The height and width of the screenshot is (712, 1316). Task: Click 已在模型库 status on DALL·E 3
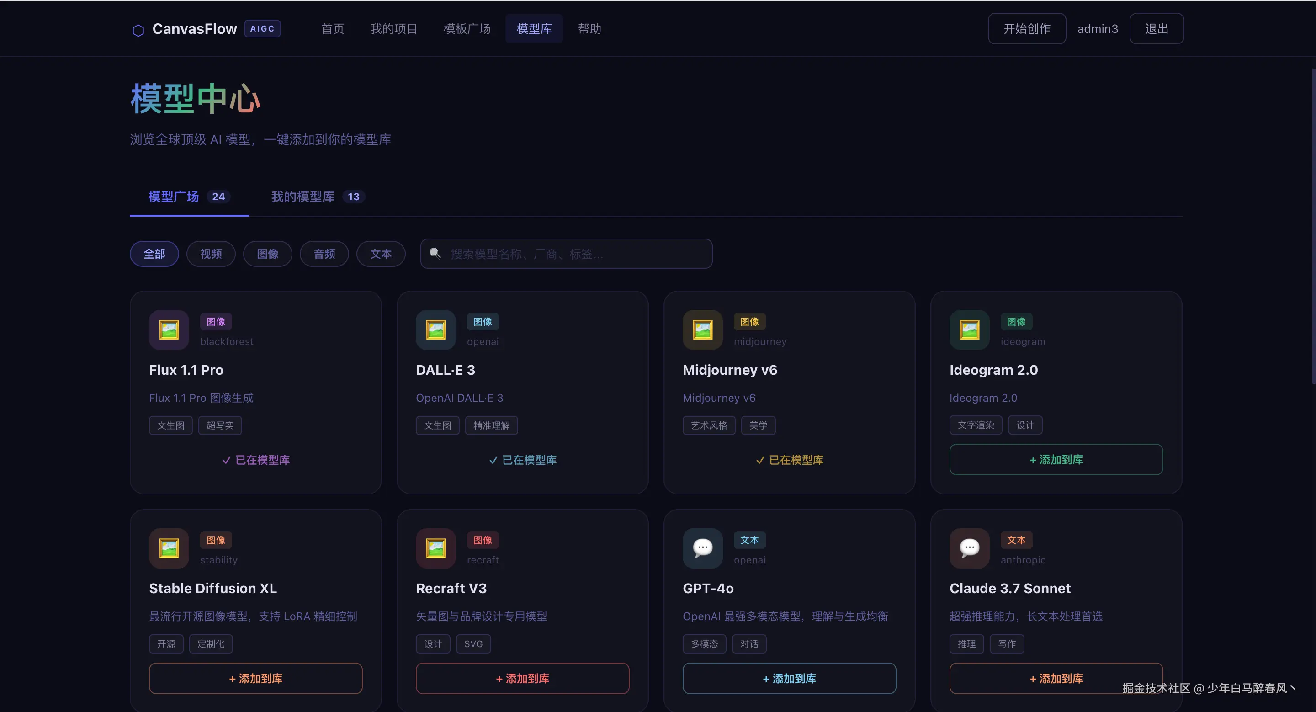click(x=522, y=460)
